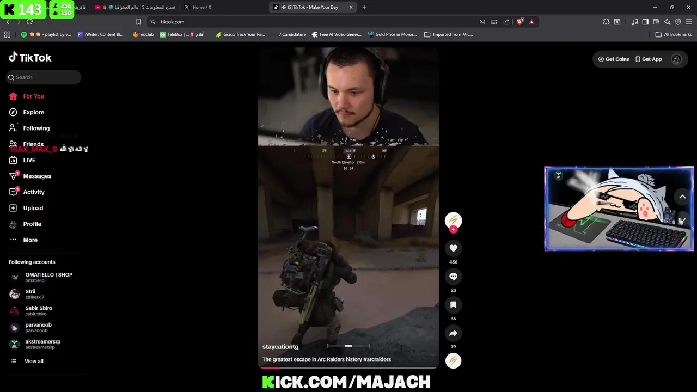The image size is (697, 392).
Task: Share the video with arrow icon
Action: (x=453, y=333)
